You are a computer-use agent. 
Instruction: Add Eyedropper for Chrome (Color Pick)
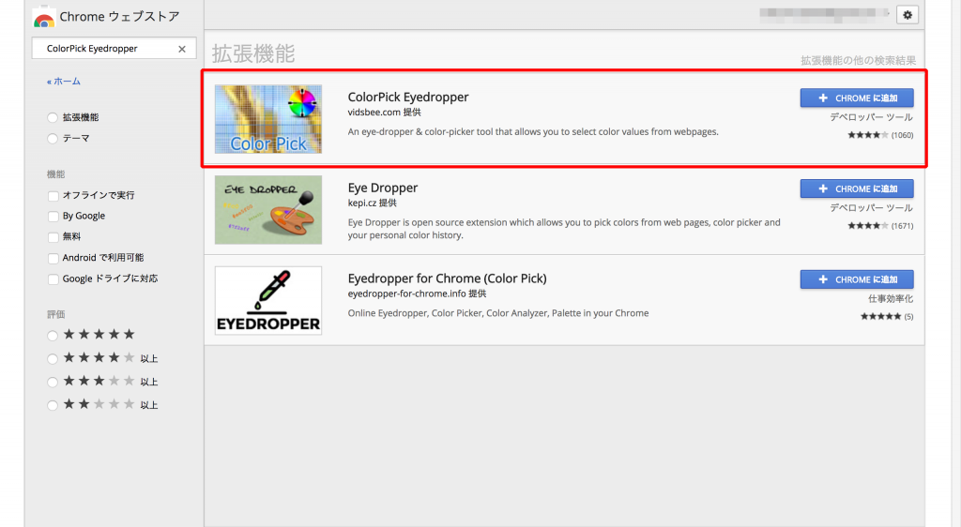tap(857, 279)
